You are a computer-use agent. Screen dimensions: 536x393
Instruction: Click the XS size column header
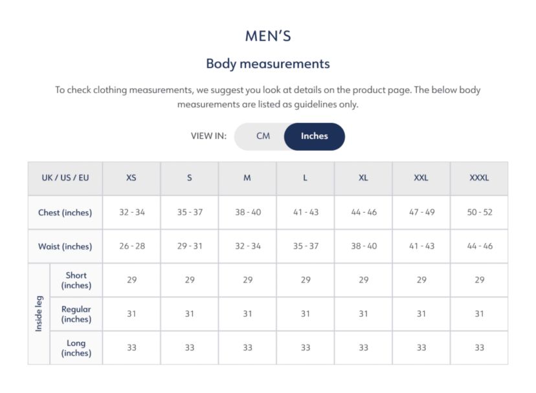point(131,178)
